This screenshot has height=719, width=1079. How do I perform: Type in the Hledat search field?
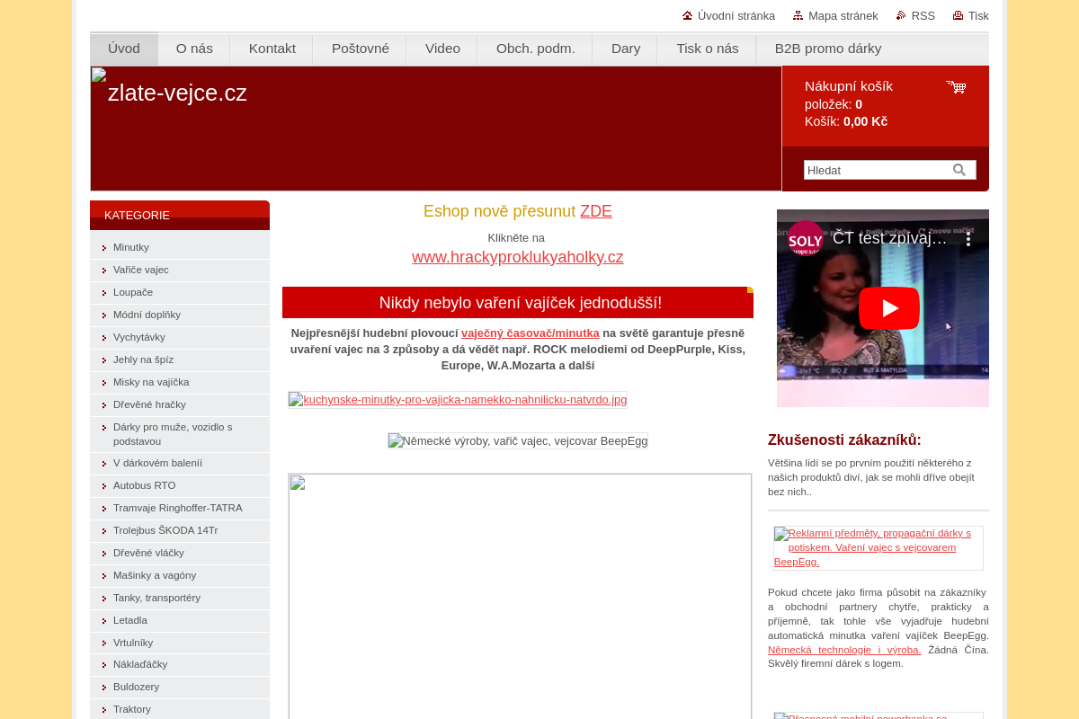pyautogui.click(x=877, y=170)
